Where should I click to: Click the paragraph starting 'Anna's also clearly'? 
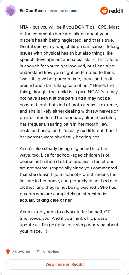point(68,175)
